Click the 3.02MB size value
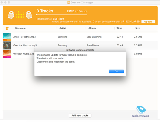Screen dimensions: 160x122 click(x=138, y=54)
